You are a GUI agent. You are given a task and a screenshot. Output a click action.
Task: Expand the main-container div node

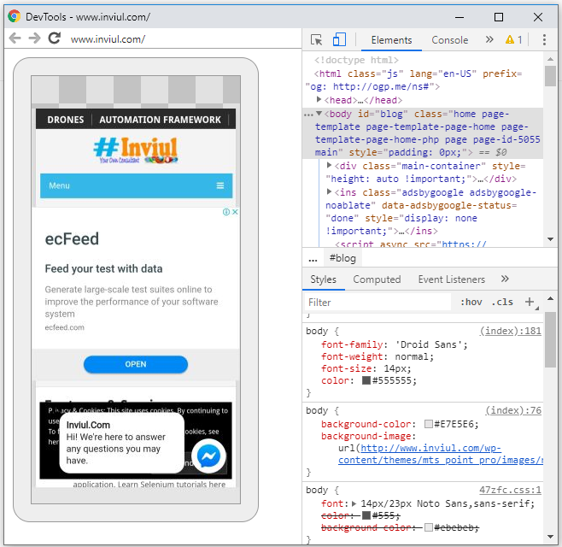click(329, 165)
